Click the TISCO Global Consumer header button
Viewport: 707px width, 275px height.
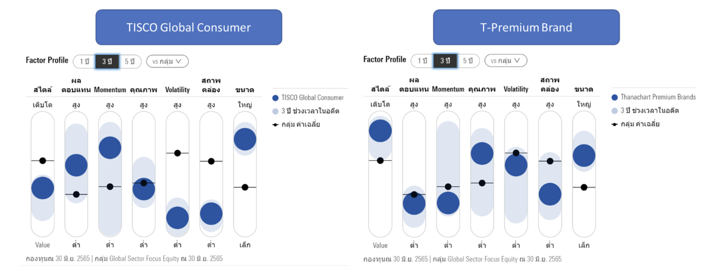click(x=189, y=27)
